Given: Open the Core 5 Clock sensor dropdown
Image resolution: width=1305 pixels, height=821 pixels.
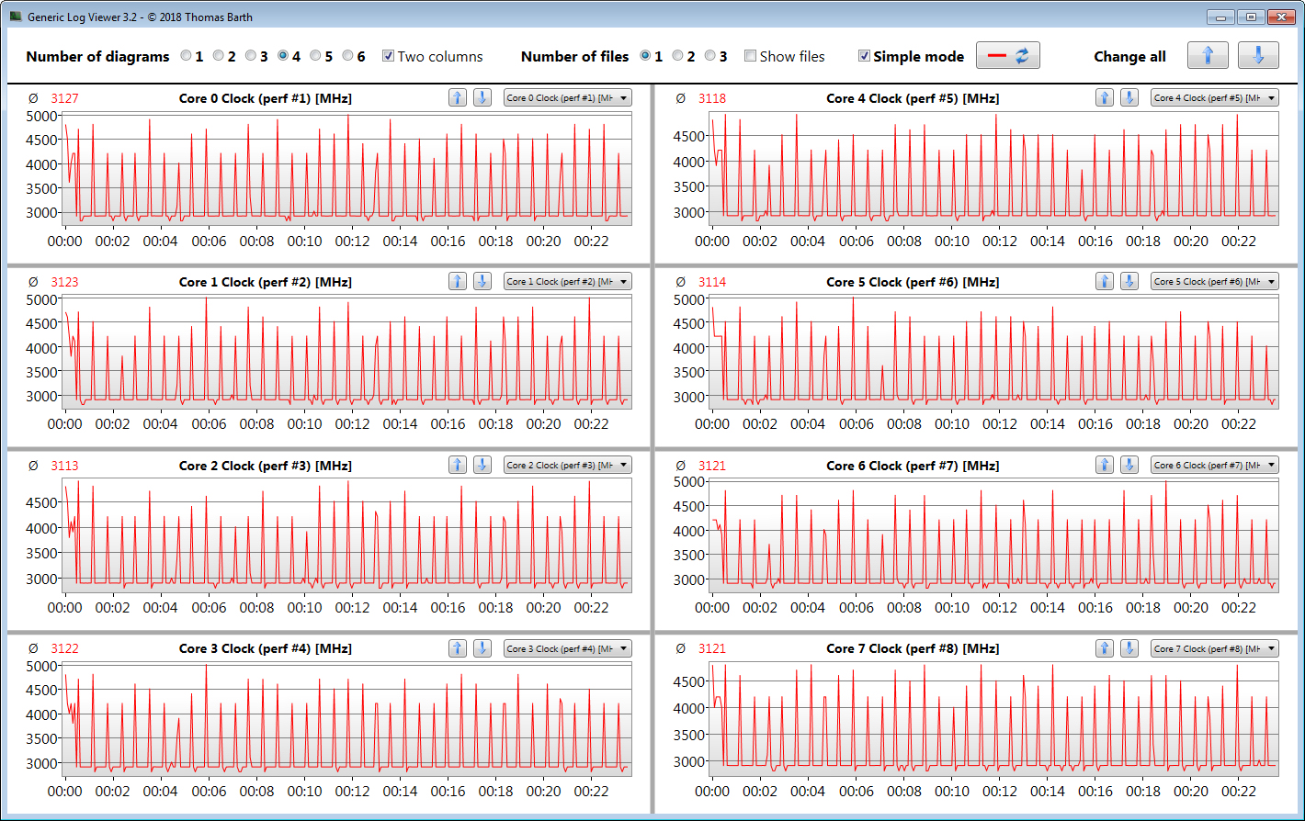Looking at the screenshot, I should pos(1214,282).
